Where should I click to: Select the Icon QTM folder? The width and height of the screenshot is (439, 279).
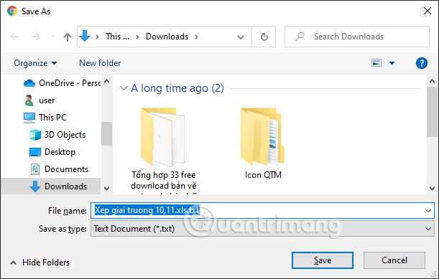(263, 143)
